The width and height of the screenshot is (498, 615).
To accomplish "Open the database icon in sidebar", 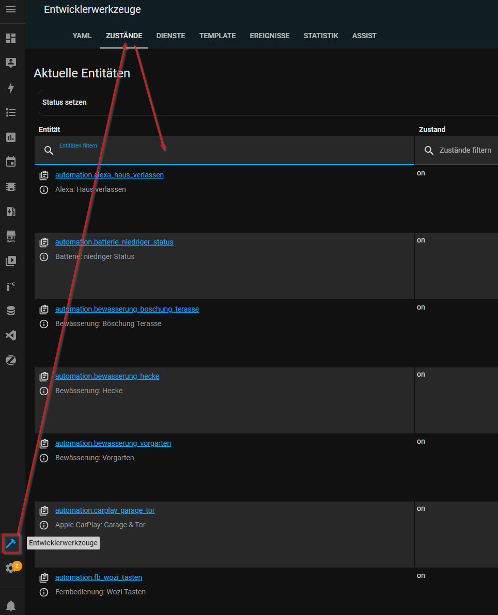I will (x=11, y=311).
